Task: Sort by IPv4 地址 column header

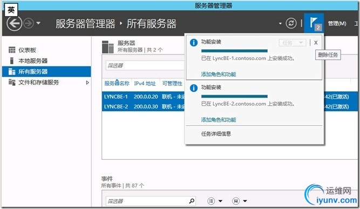Action: 145,83
